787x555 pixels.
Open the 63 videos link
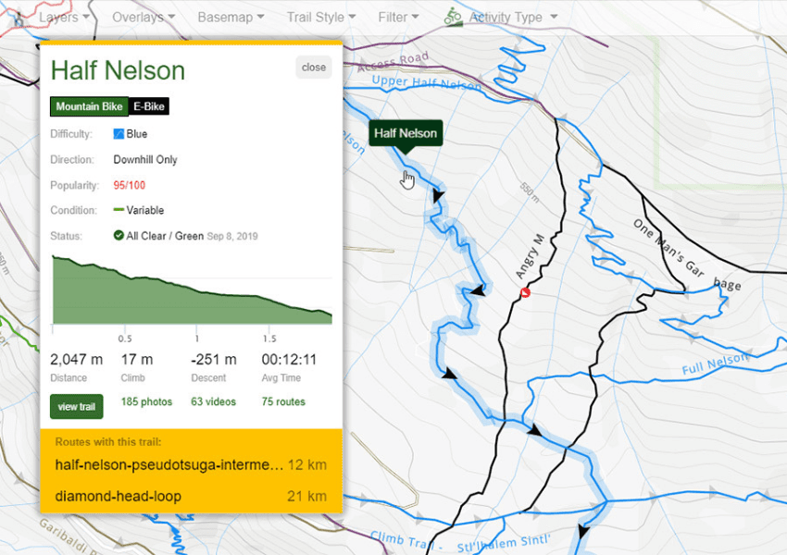tap(213, 401)
